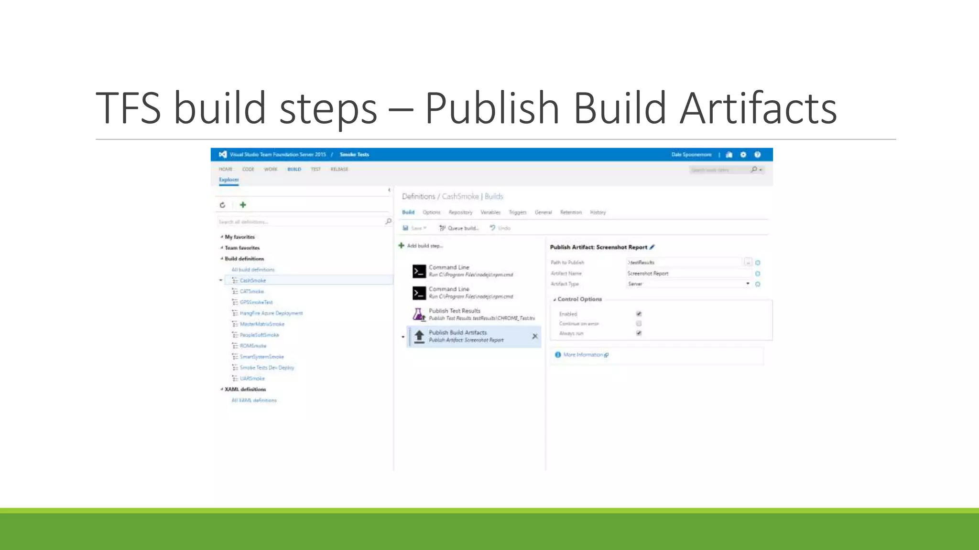The width and height of the screenshot is (979, 550).
Task: Click the More Information info icon
Action: pyautogui.click(x=557, y=355)
